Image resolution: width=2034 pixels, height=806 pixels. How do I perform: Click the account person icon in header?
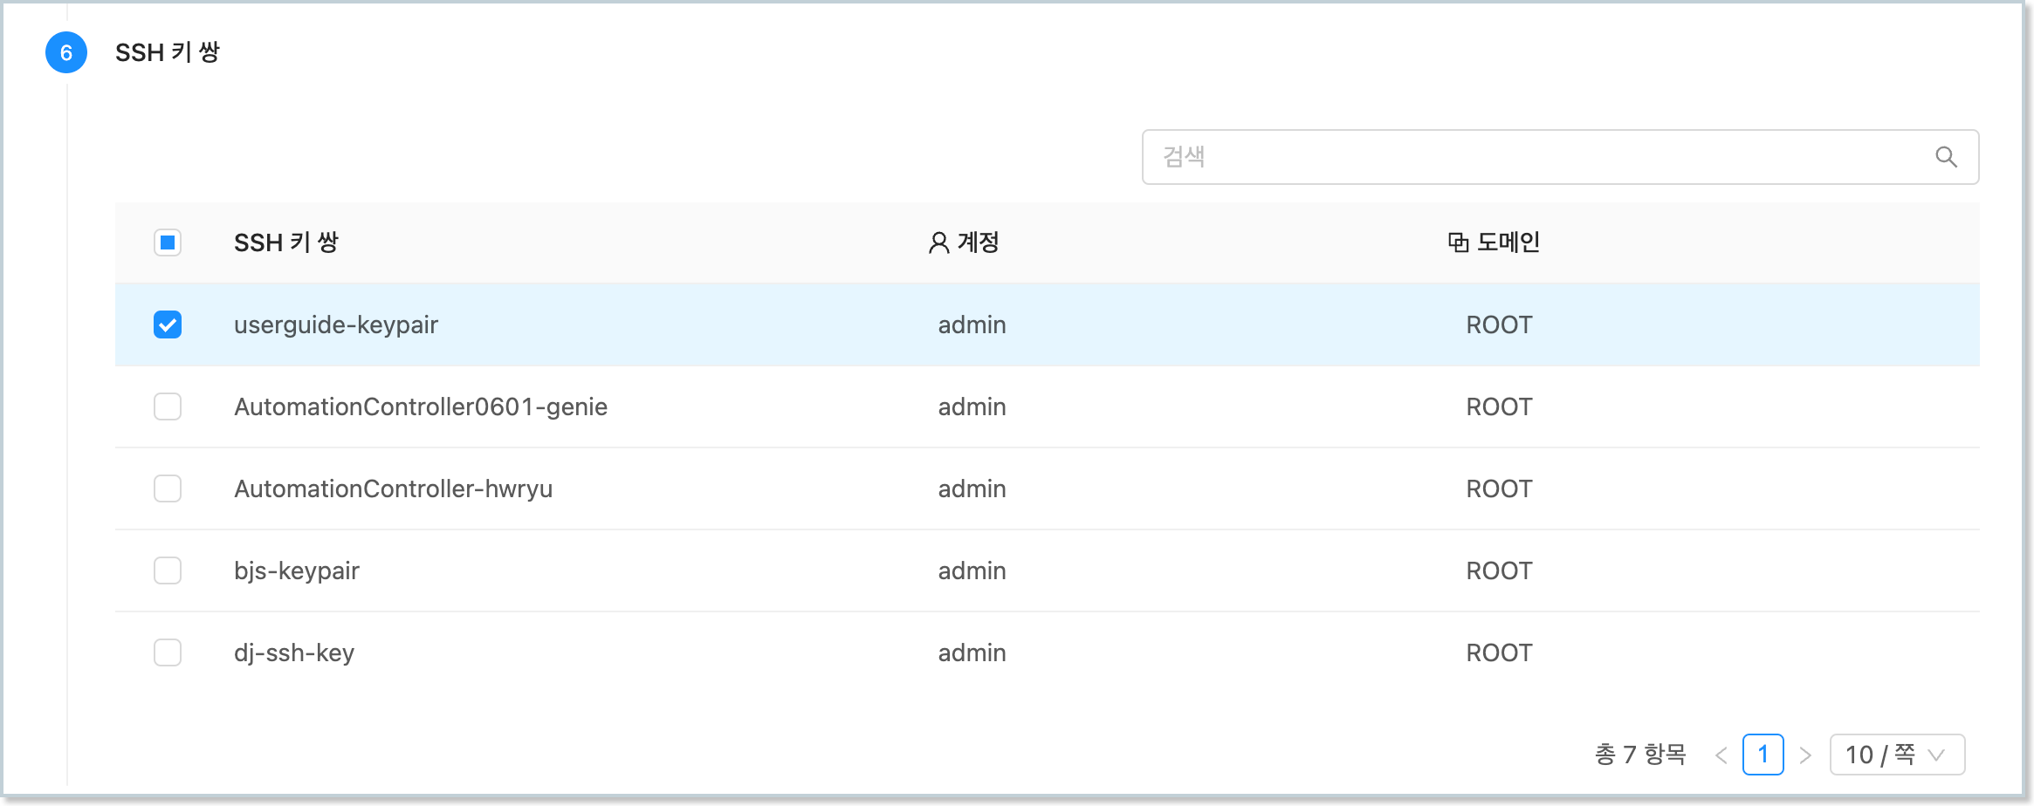(938, 242)
